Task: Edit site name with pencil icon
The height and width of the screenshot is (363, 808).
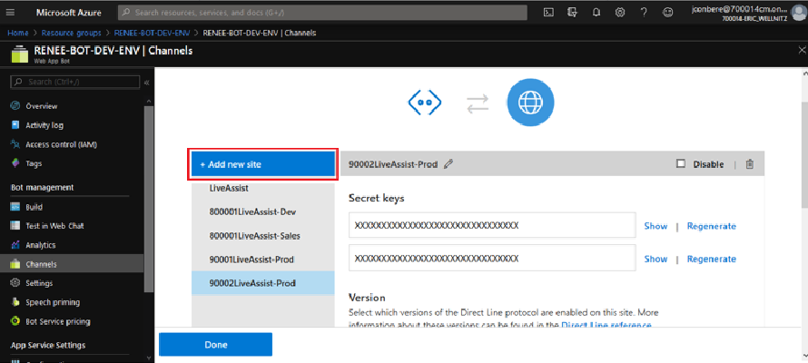Action: click(x=448, y=164)
